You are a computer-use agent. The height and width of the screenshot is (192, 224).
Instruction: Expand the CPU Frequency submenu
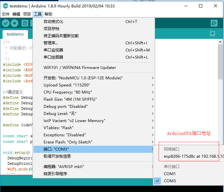click(94, 92)
